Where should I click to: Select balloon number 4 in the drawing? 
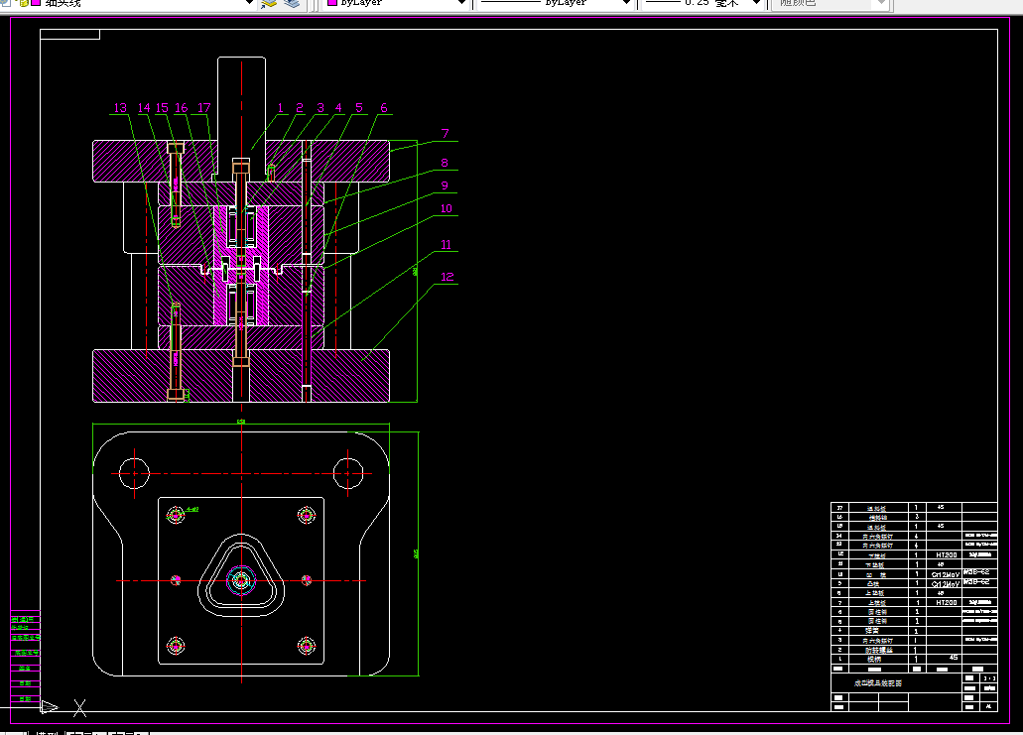(338, 107)
